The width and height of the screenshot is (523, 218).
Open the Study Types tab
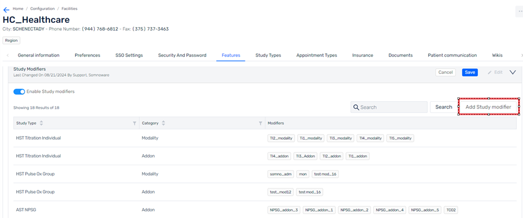pos(268,55)
